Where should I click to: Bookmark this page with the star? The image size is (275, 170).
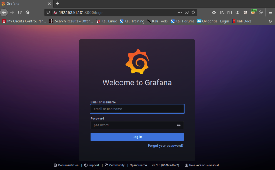click(193, 12)
